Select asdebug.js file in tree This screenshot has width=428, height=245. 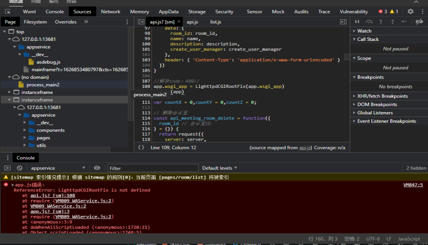48,62
